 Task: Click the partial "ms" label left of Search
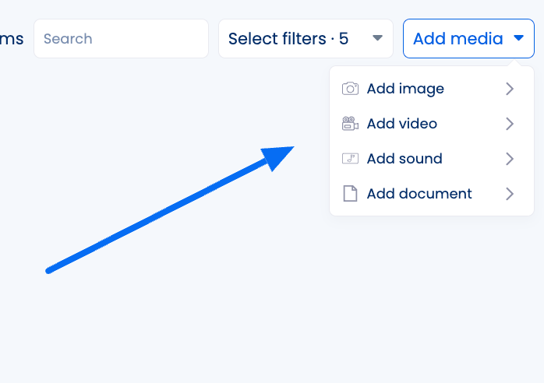pyautogui.click(x=12, y=39)
